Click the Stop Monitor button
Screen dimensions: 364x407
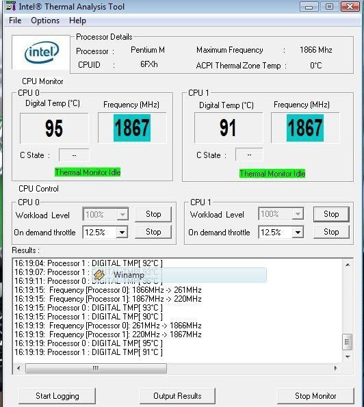(315, 396)
